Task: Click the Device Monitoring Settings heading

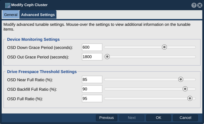Action: 33,39
